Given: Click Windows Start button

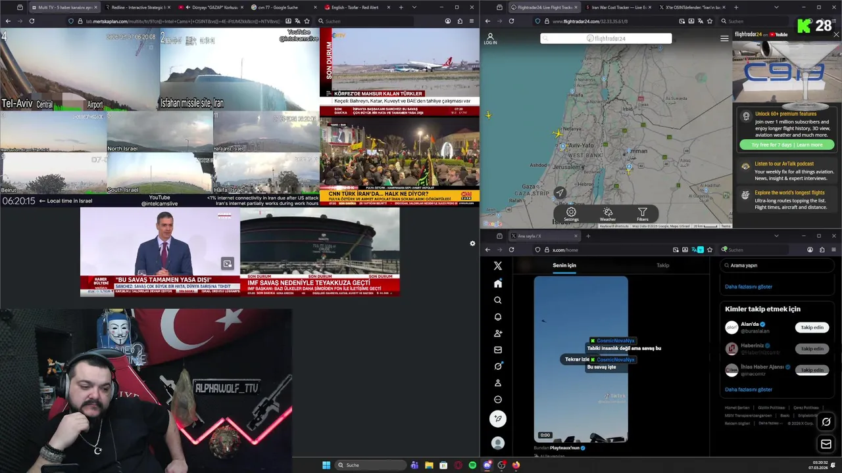Looking at the screenshot, I should click(x=326, y=465).
